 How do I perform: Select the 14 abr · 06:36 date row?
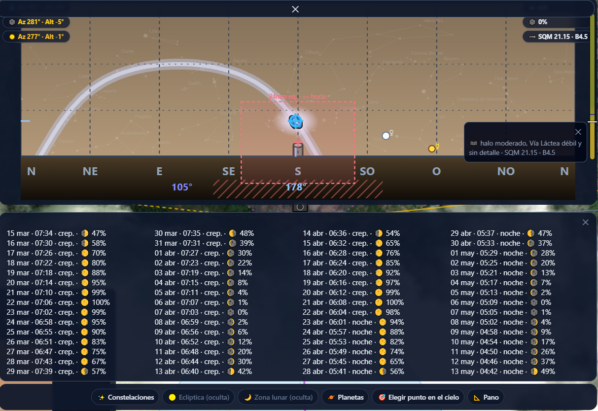pos(351,233)
